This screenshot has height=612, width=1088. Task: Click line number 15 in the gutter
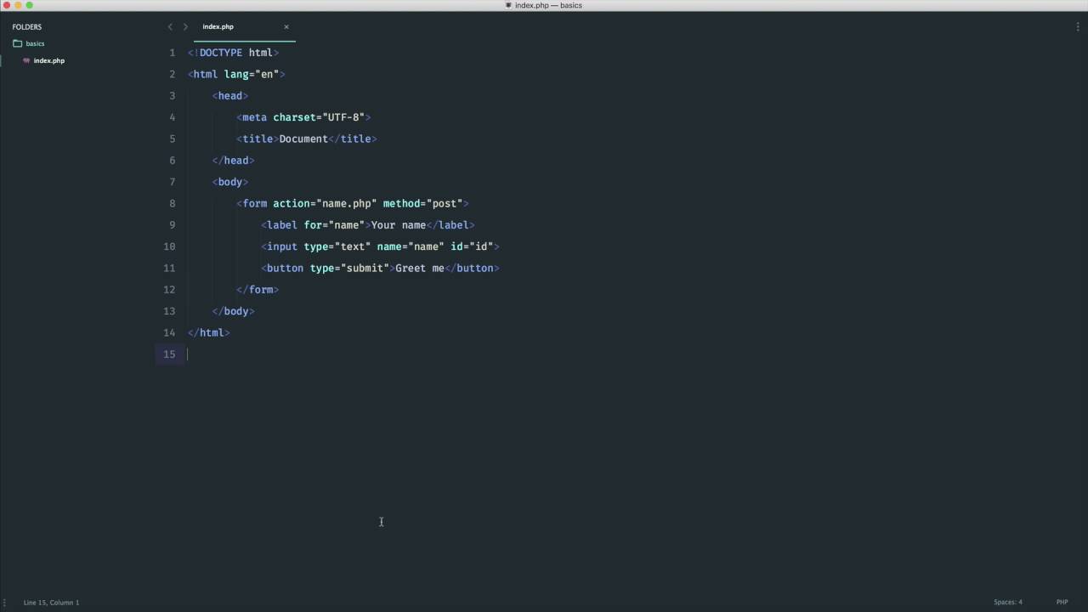[x=169, y=354]
